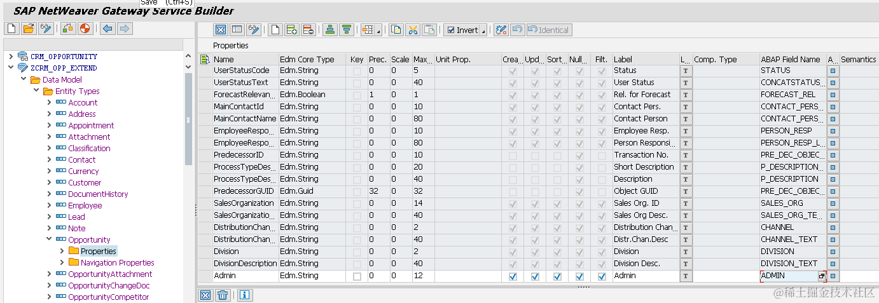Viewport: 879px width, 303px height.
Task: Select the Properties folder under Opportunity
Action: click(98, 251)
